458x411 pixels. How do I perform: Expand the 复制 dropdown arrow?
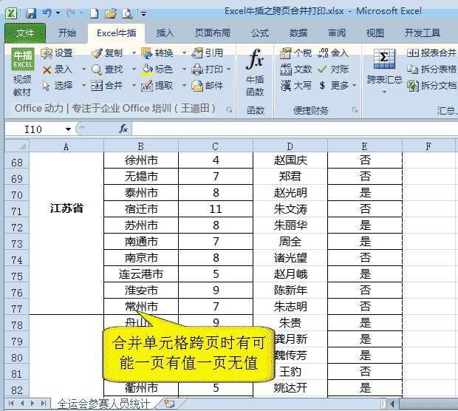pos(134,53)
